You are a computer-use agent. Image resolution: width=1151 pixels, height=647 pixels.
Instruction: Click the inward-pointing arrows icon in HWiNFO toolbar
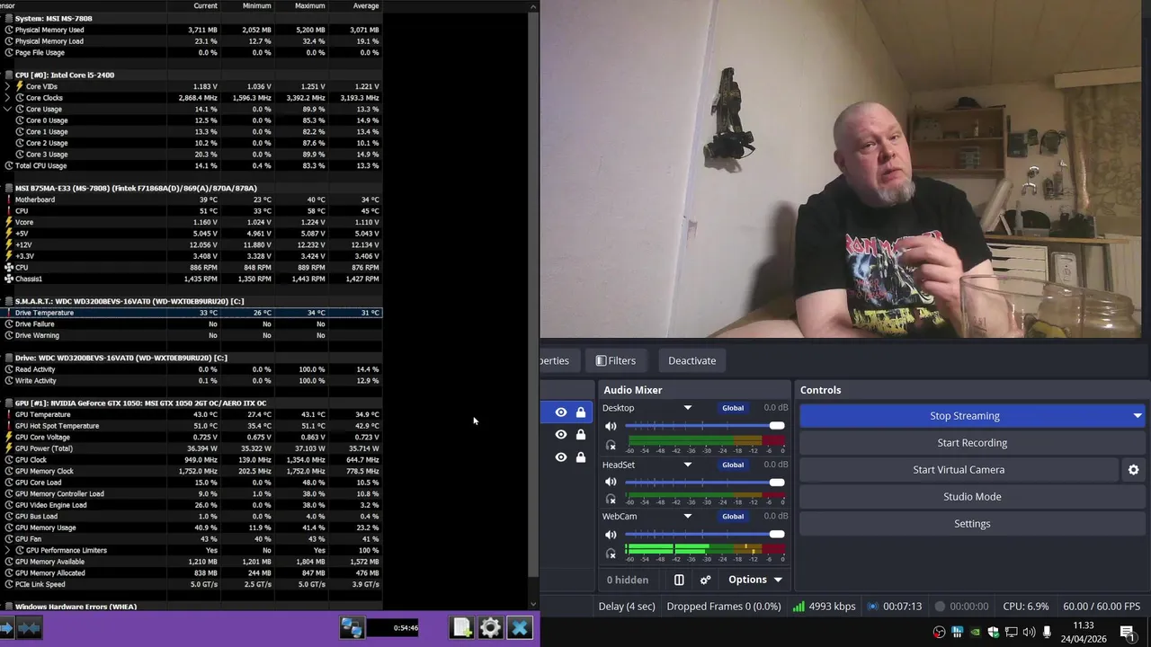point(29,628)
